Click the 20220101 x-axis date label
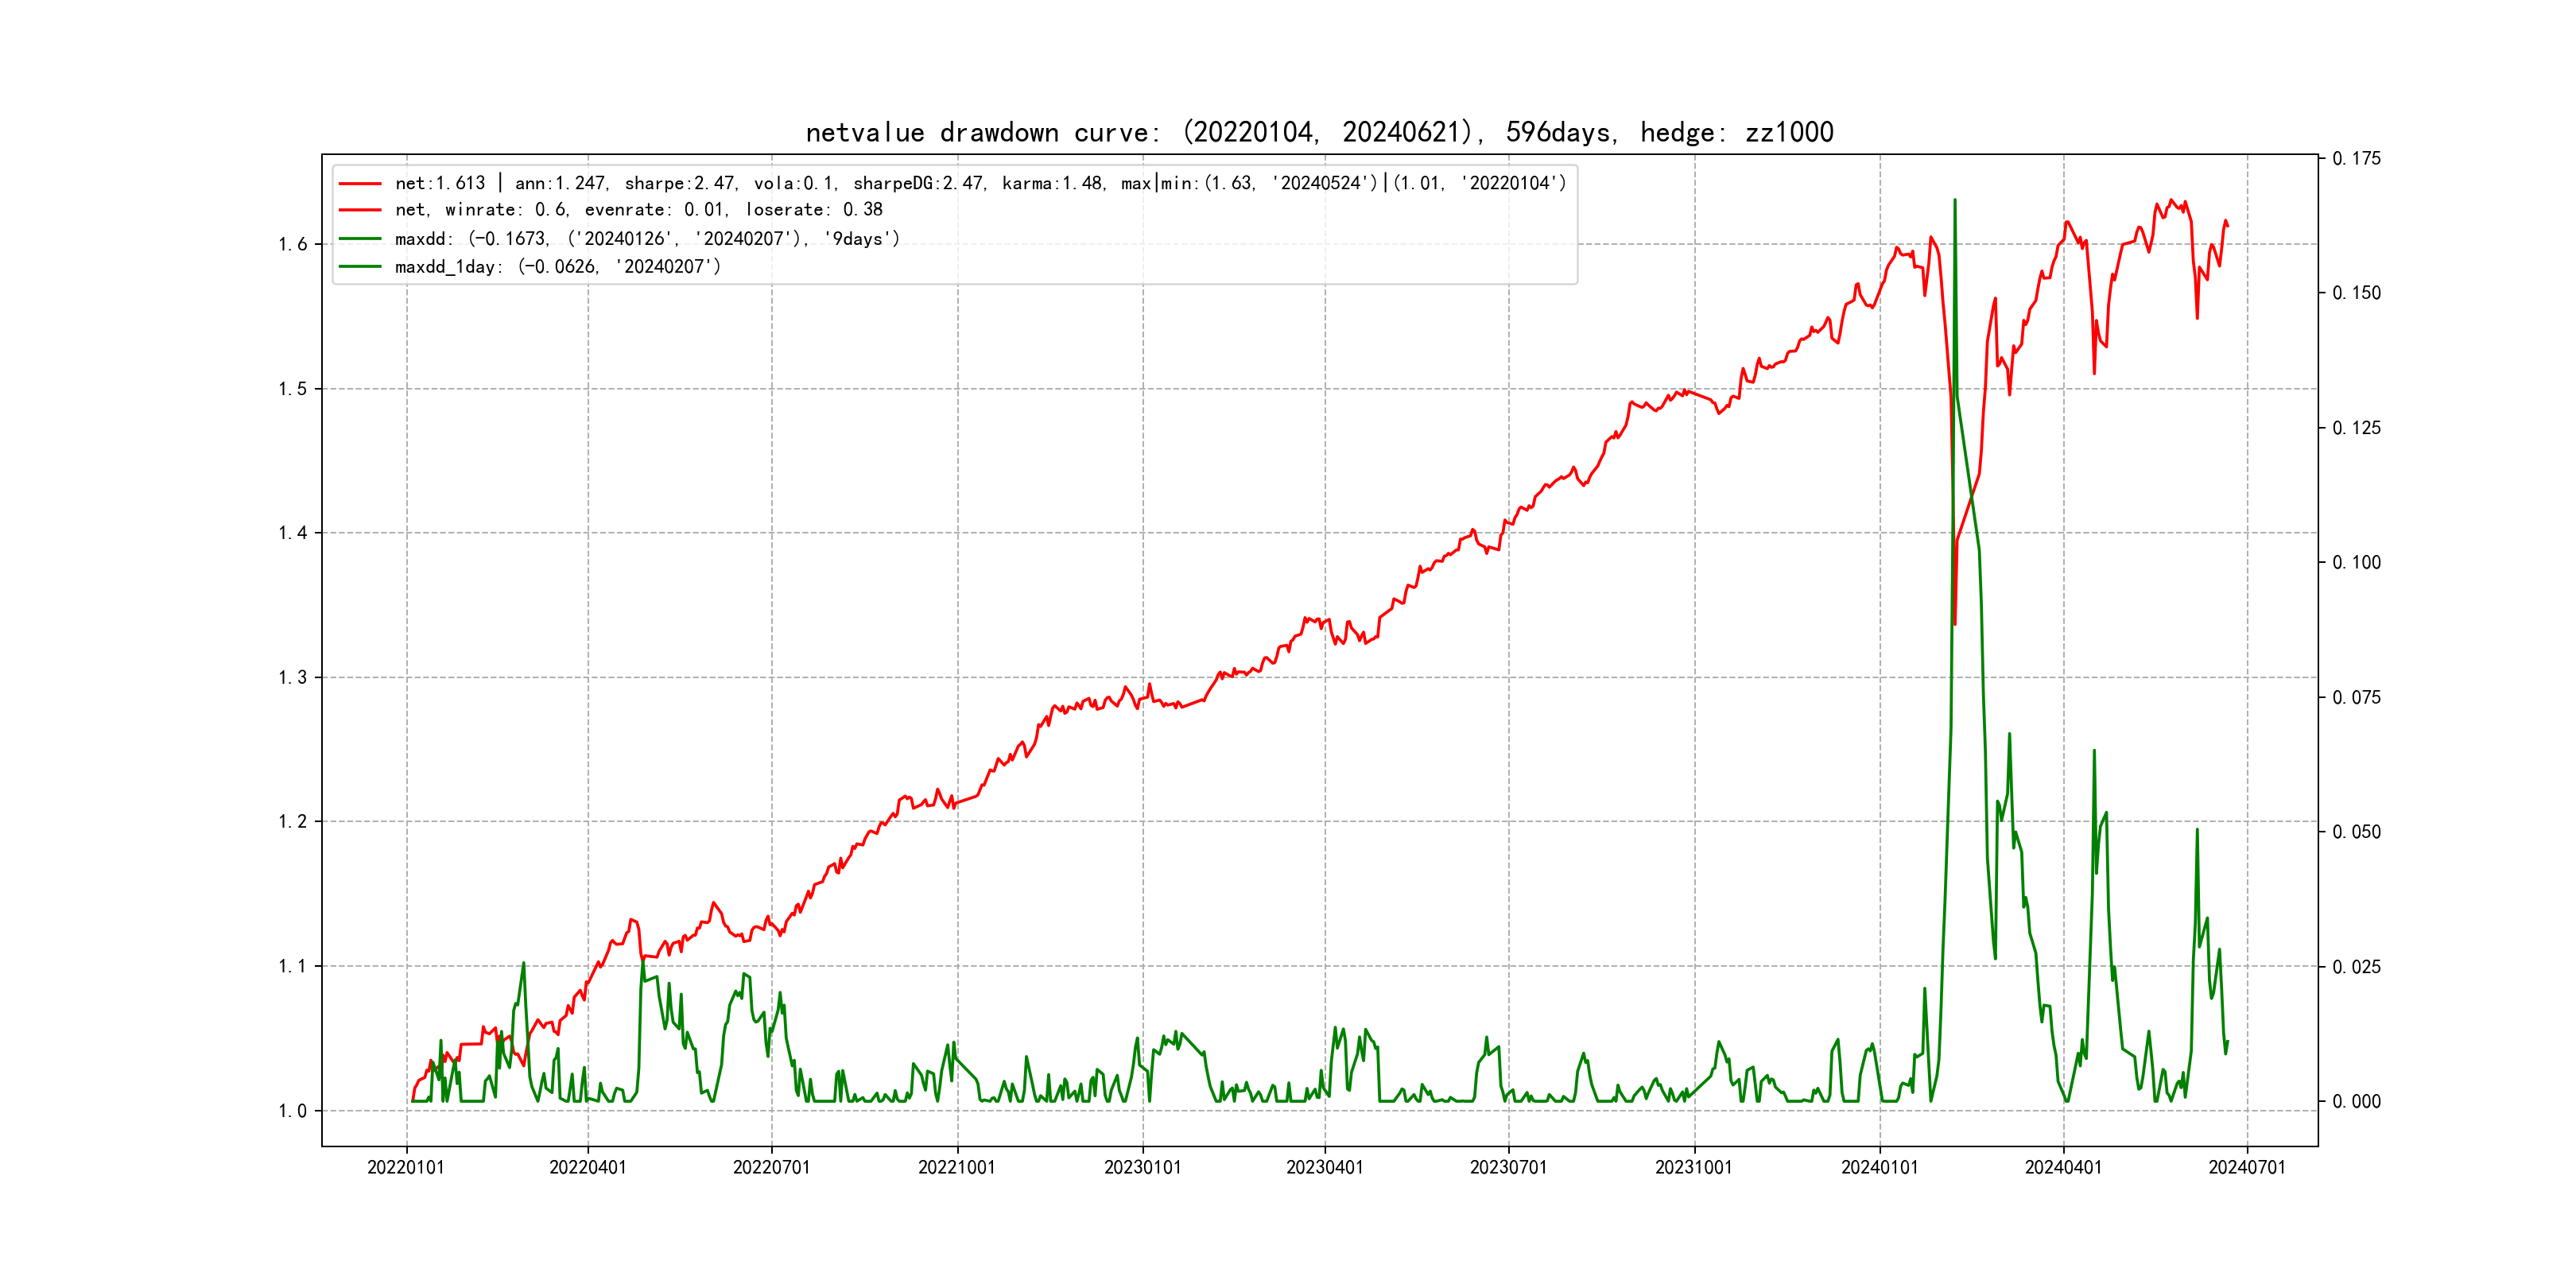Image resolution: width=2576 pixels, height=1288 pixels. (406, 1168)
